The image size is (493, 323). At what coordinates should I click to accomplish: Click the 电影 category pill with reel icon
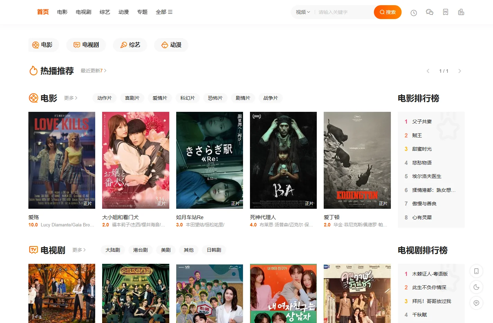(x=43, y=45)
